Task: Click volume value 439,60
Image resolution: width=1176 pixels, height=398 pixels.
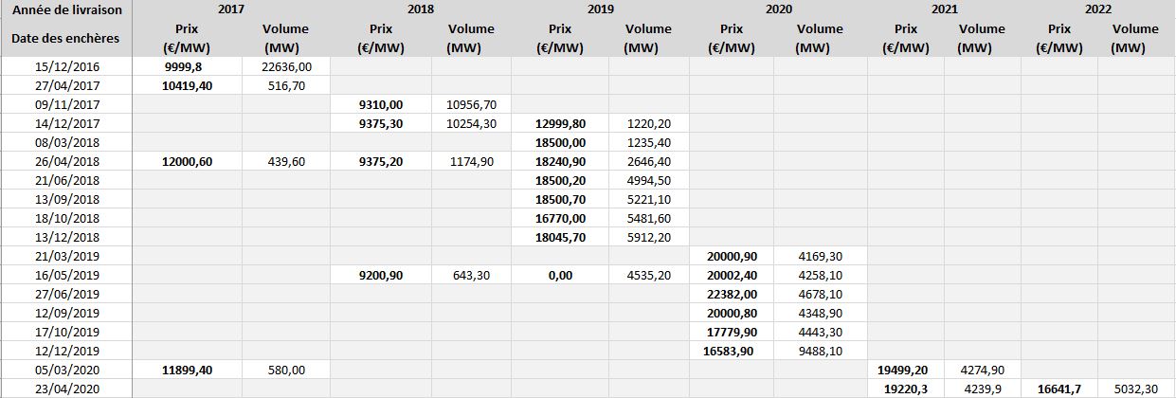Action: [x=286, y=161]
